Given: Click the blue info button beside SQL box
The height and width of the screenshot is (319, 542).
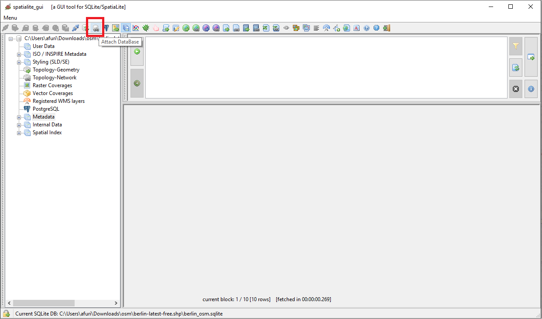Looking at the screenshot, I should tap(531, 89).
